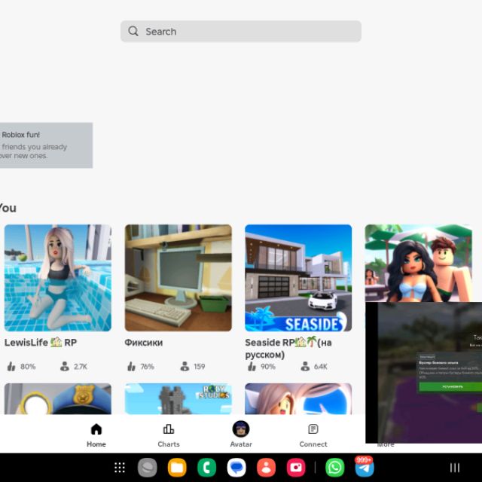The height and width of the screenshot is (482, 482).
Task: Switch to the Charts tab
Action: point(169,435)
